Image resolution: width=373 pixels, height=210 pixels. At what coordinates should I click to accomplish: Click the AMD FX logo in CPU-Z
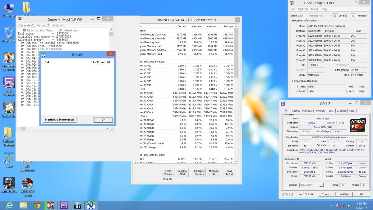pos(357,125)
